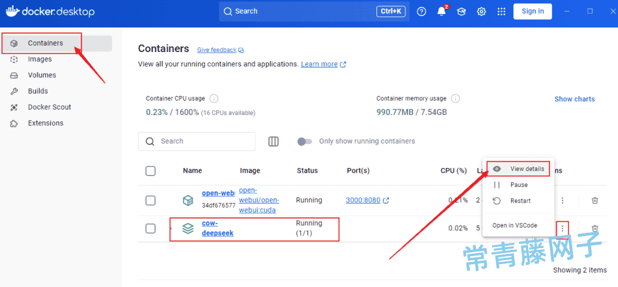This screenshot has height=287, width=618.
Task: Open the help question mark icon
Action: [422, 11]
